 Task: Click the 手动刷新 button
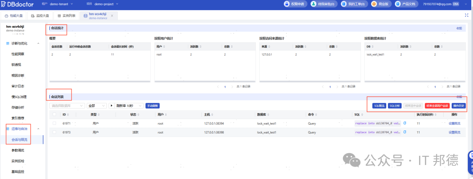coord(153,106)
